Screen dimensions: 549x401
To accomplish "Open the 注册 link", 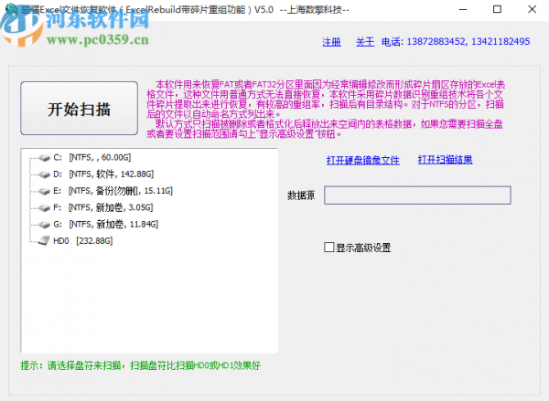I will tap(331, 42).
